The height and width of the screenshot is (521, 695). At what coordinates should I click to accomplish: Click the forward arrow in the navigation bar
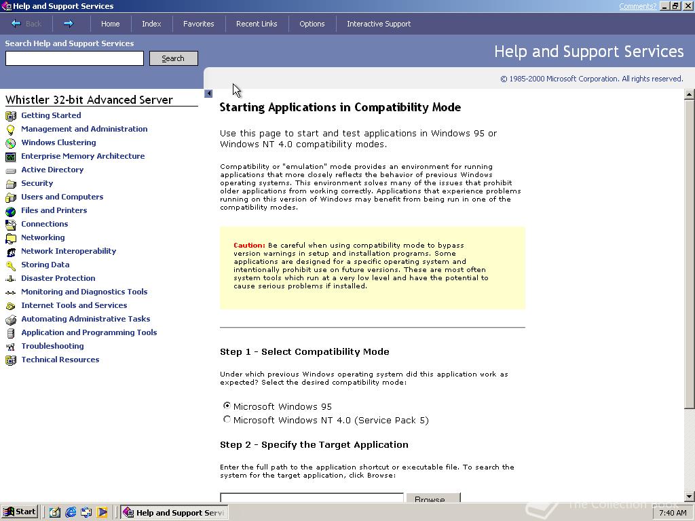69,24
